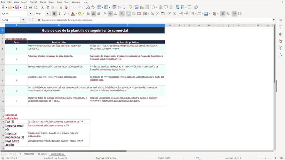Click the Find and Replace icon
285x160 pixels.
click(88, 7)
